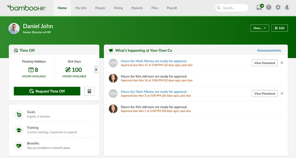Open the settings gear icon
This screenshot has height=158, width=296.
pos(278,7)
